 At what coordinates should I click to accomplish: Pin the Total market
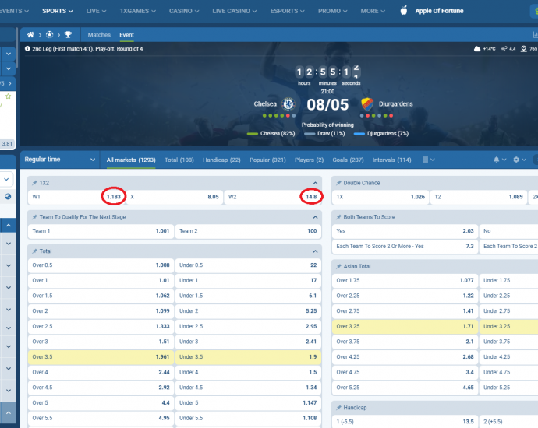click(x=34, y=251)
